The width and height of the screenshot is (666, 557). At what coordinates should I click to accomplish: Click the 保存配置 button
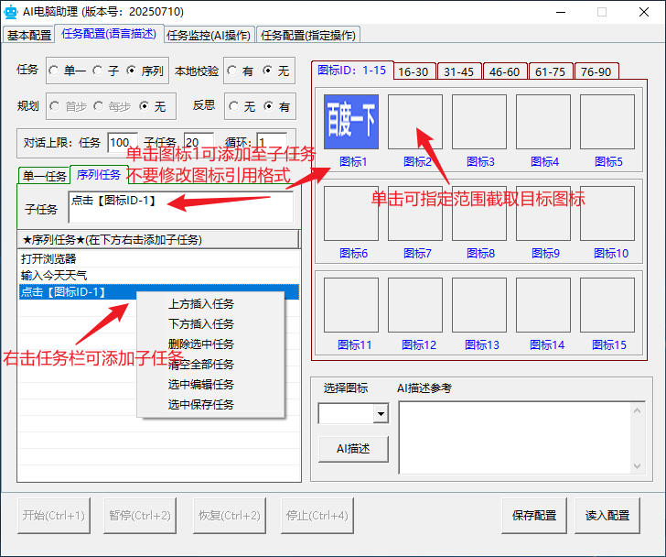(x=533, y=516)
